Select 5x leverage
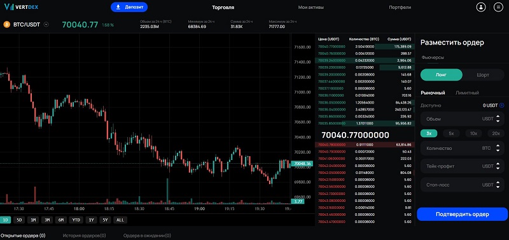509x240 pixels. coord(451,133)
